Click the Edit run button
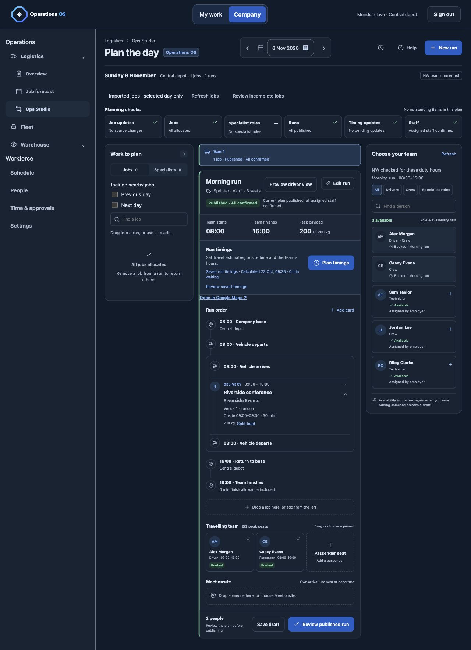 click(x=338, y=183)
